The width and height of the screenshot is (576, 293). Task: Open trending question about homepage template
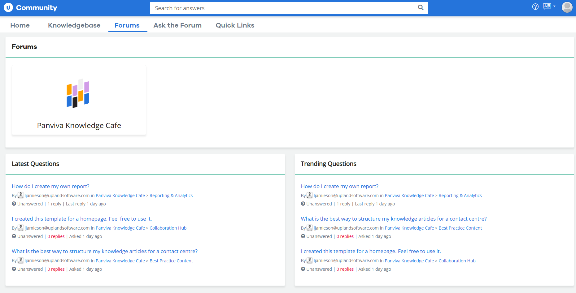(x=371, y=251)
